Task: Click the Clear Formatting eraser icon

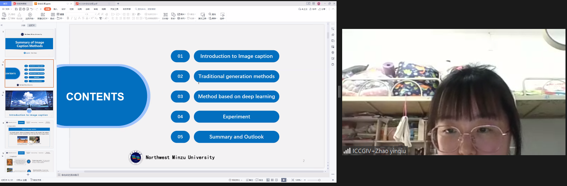Action: [x=107, y=14]
